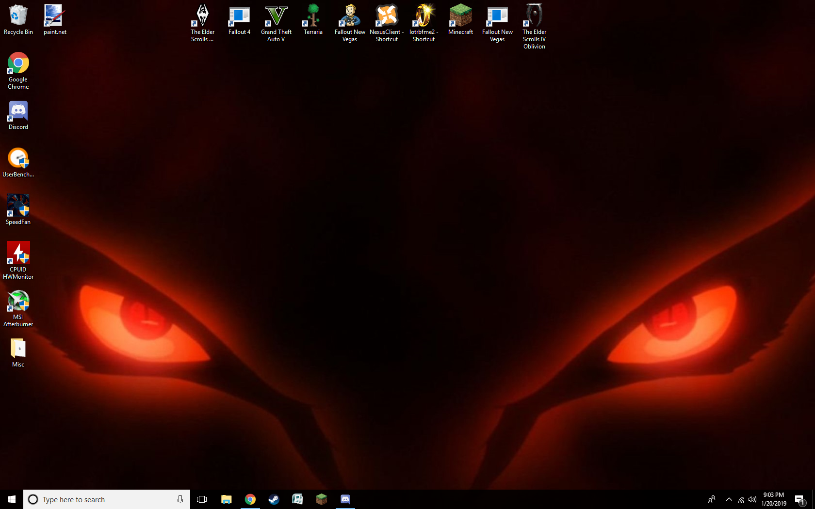Select The Elder Scrolls Skyrim dragon shortcut
The image size is (815, 509).
[202, 23]
